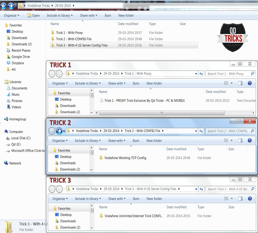The height and width of the screenshot is (233, 258).
Task: Click Search Trick 1 - With Proxy field
Action: point(230,74)
